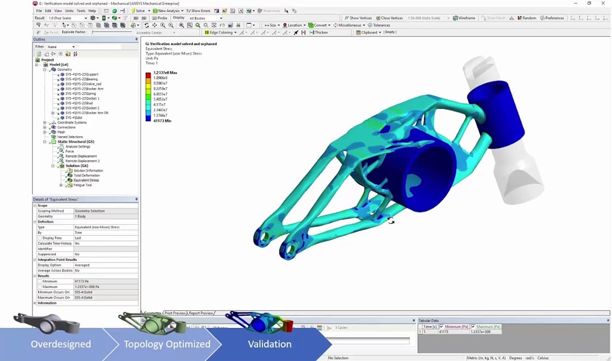612x361 pixels.
Task: Click the blue Min color in legend
Action: pos(148,118)
